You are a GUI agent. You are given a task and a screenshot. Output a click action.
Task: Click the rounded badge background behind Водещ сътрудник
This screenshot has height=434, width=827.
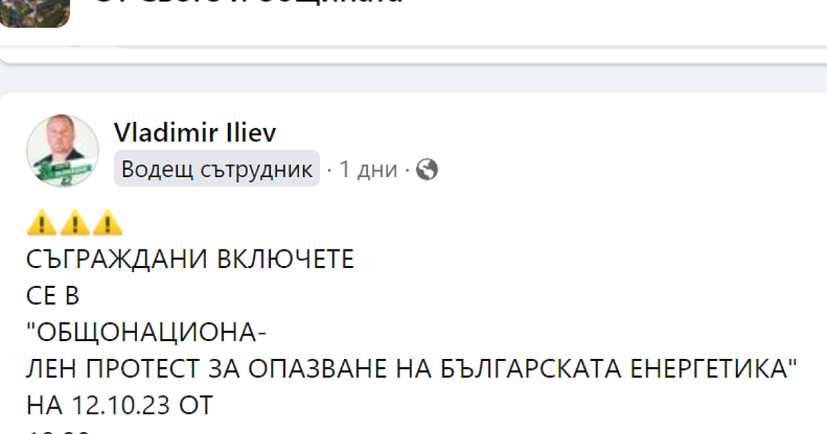pos(216,169)
